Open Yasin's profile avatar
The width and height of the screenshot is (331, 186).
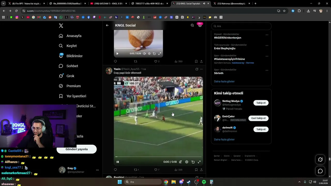109,71
